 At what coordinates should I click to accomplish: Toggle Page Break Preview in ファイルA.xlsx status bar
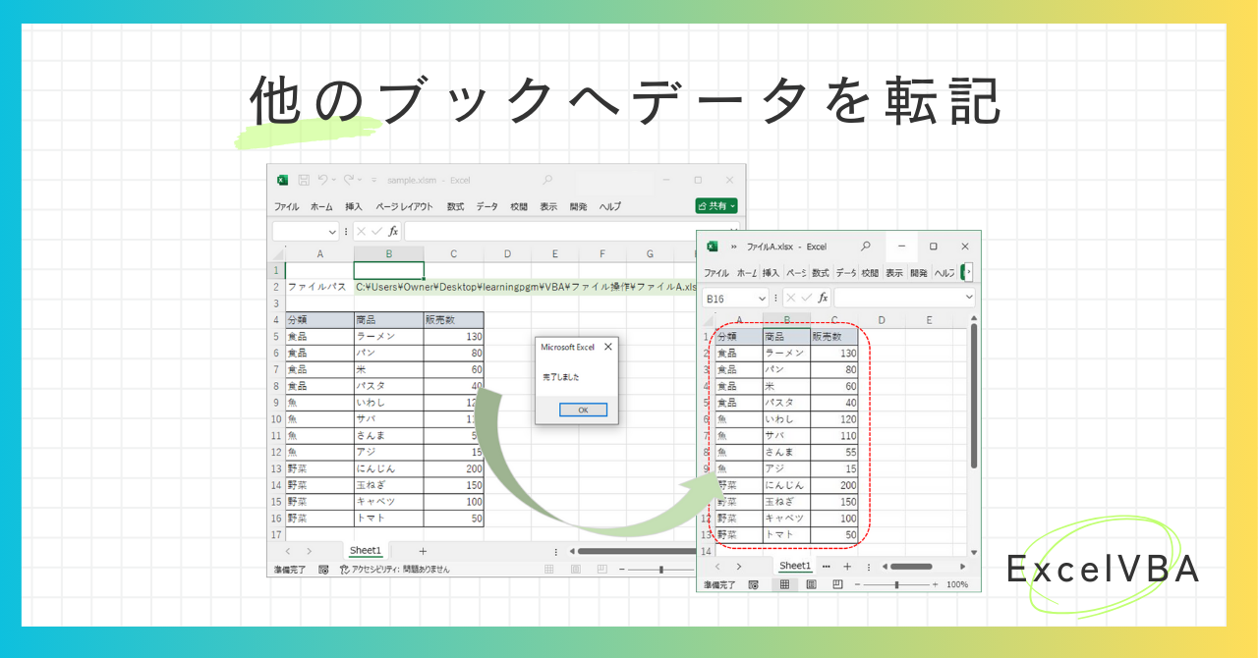click(x=837, y=584)
